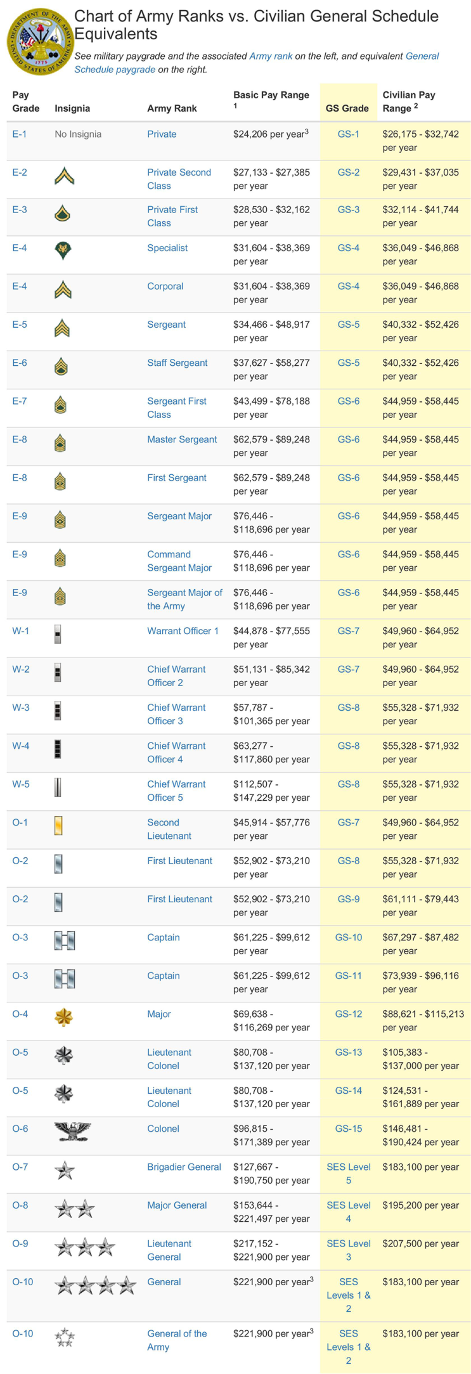This screenshot has width=471, height=1374.
Task: Click the Second Lieutenant gold bar insignia
Action: [58, 826]
